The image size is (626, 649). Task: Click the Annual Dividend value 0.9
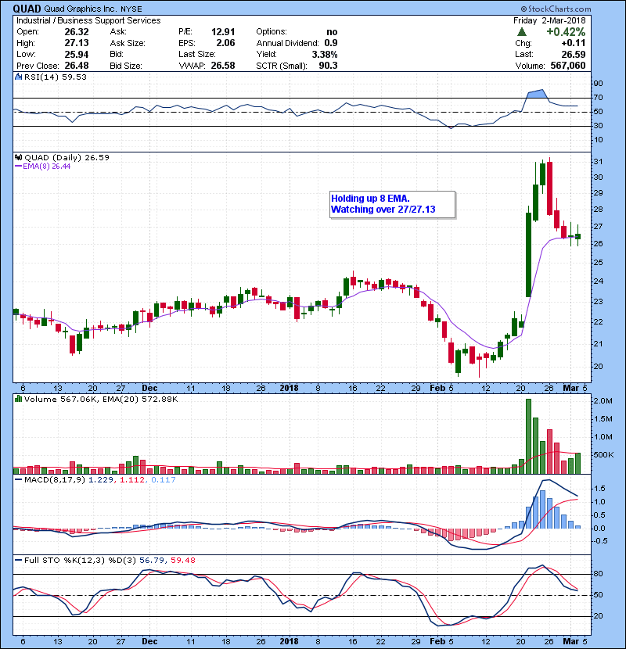click(x=331, y=43)
